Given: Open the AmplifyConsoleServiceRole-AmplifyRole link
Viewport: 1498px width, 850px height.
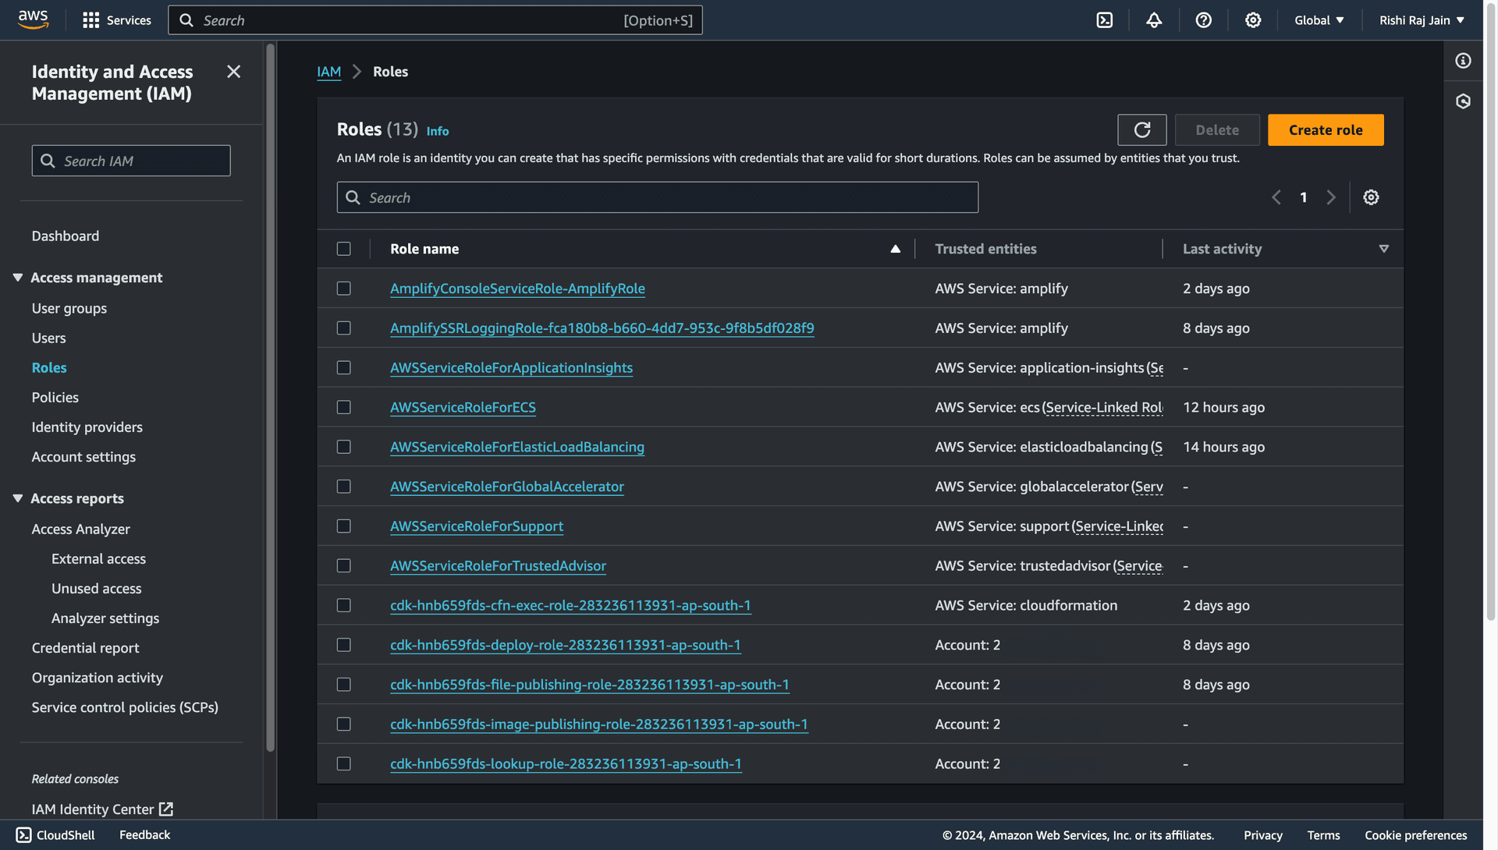Looking at the screenshot, I should [517, 289].
